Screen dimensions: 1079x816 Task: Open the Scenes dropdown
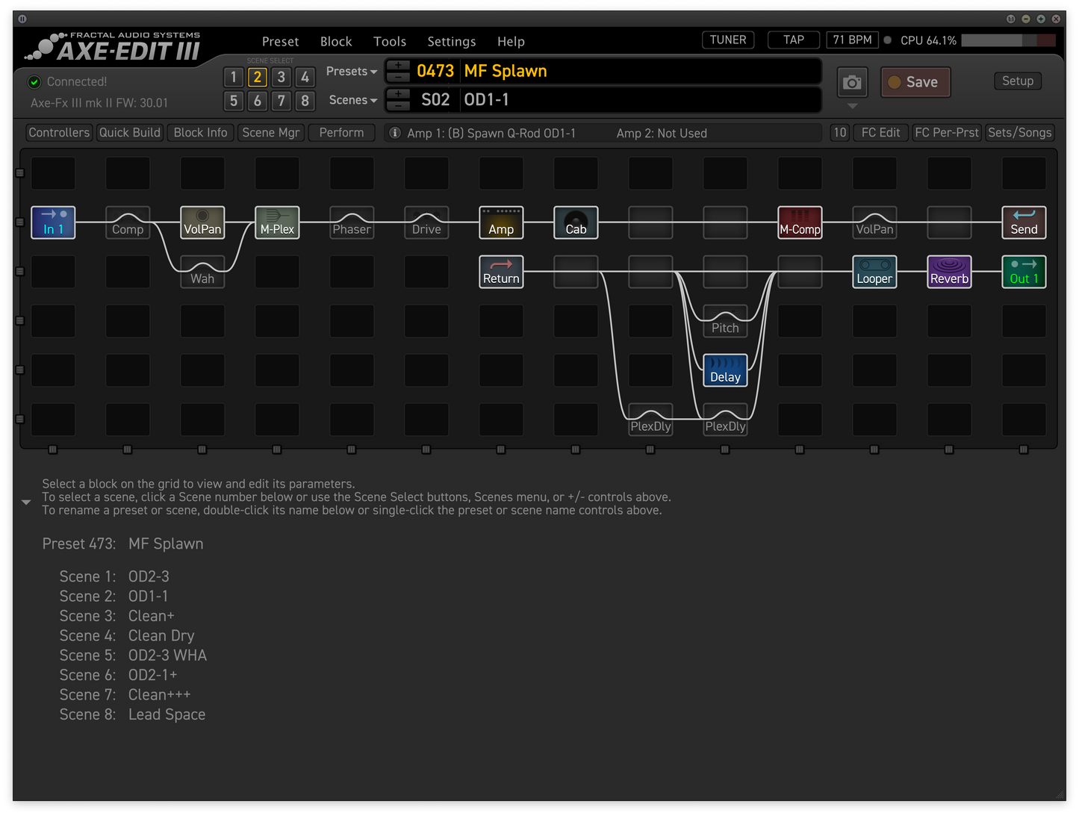[x=352, y=99]
